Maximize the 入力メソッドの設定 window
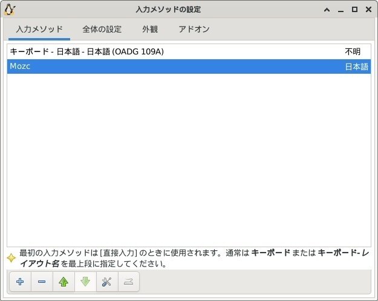378x301 pixels. pos(354,10)
